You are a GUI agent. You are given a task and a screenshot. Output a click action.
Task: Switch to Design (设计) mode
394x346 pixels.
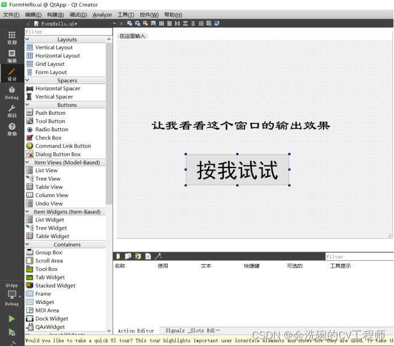pos(11,74)
